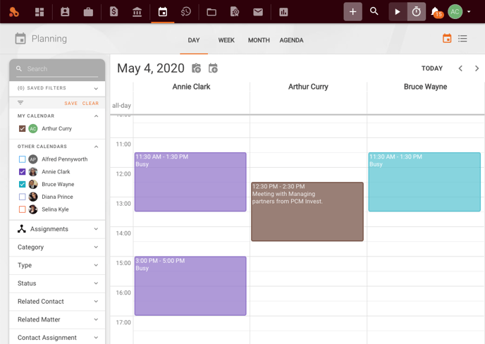The image size is (485, 344).
Task: Click the plus add-new button
Action: tap(352, 12)
